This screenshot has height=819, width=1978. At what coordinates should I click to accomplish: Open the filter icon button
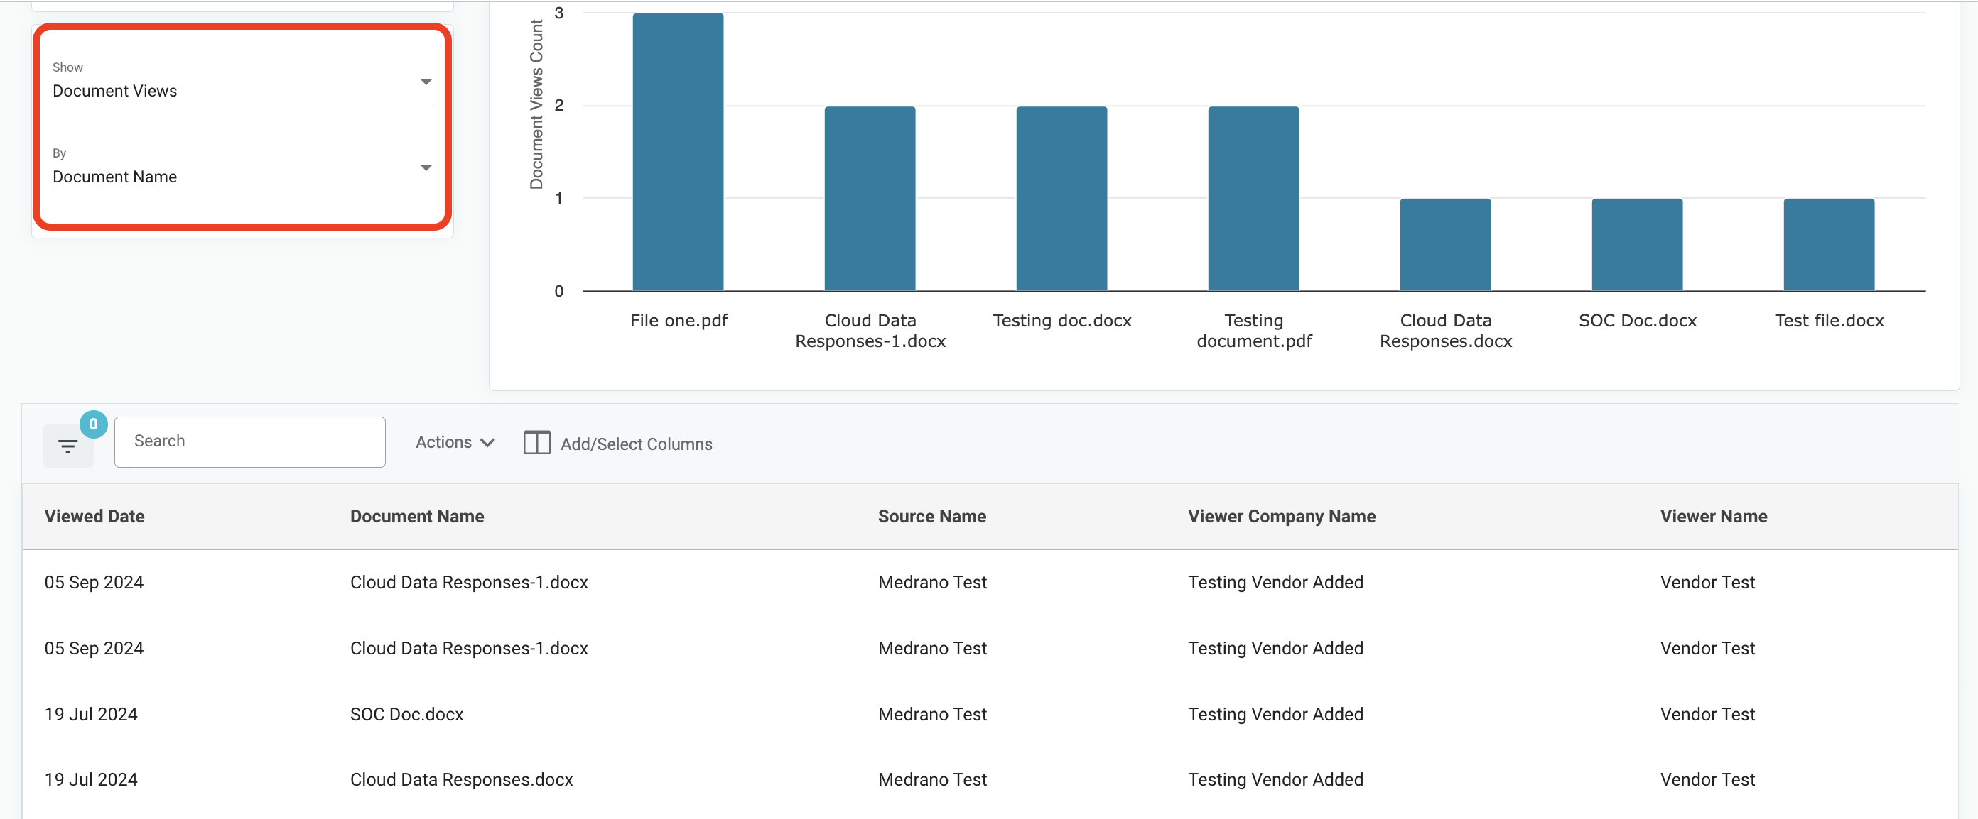click(x=67, y=446)
